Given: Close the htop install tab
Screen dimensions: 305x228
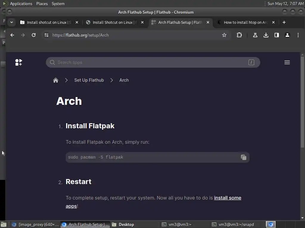Looking at the screenshot, I should click(x=273, y=22).
